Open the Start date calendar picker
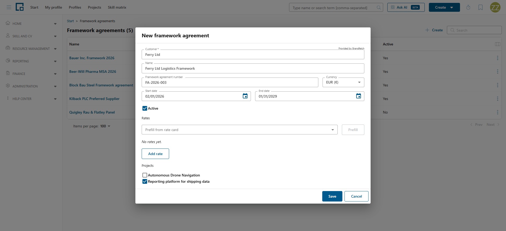Viewport: 506px width, 231px height. pos(245,96)
